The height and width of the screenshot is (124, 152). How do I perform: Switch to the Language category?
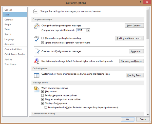tap(15, 39)
